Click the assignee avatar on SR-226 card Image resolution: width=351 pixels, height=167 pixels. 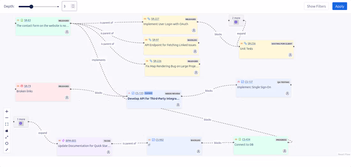[196, 73]
